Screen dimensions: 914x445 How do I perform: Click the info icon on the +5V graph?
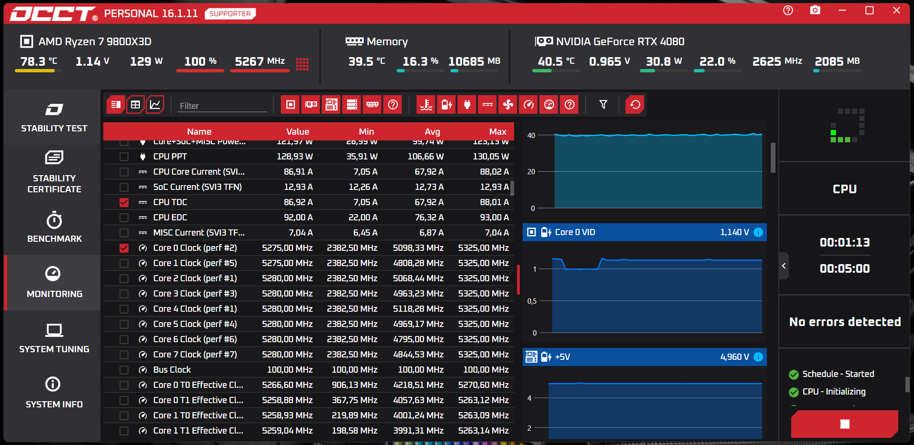tap(758, 357)
